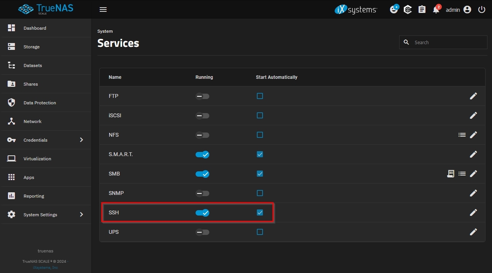Click the TrueCommand status icon
Viewport: 492px width, 273px height.
408,10
